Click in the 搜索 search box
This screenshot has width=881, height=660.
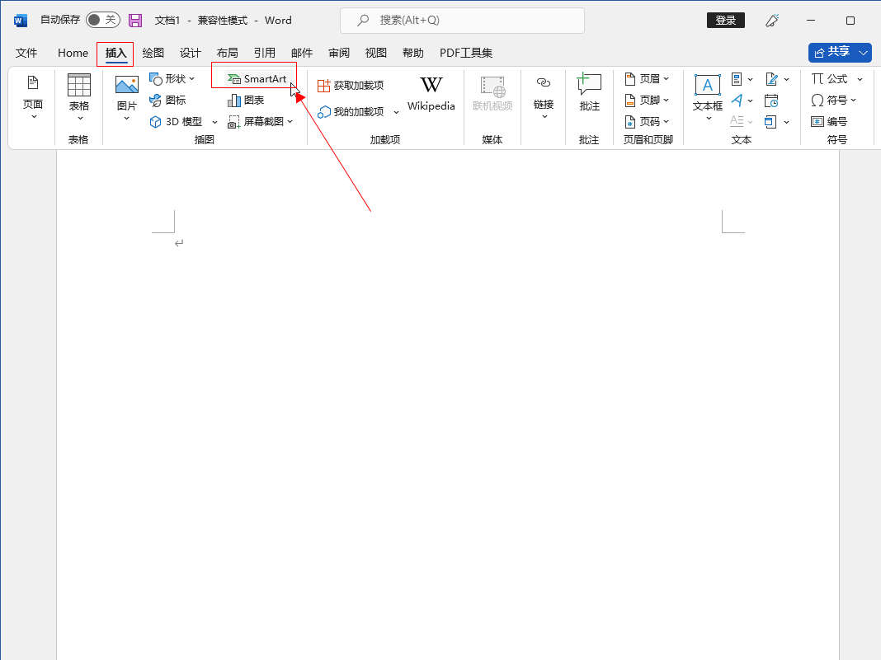tap(462, 21)
